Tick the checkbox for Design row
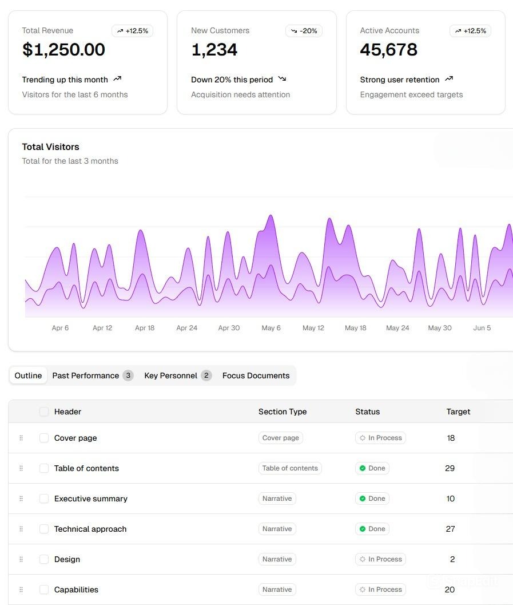 pyautogui.click(x=44, y=559)
